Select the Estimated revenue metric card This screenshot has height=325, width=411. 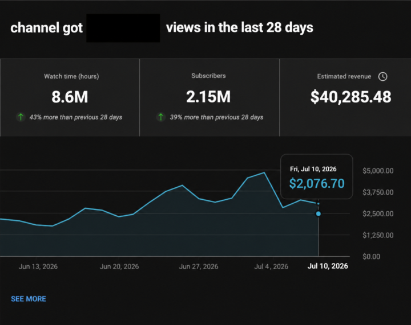345,98
